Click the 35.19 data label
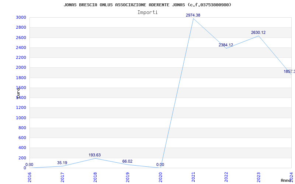The width and height of the screenshot is (295, 184). click(62, 163)
